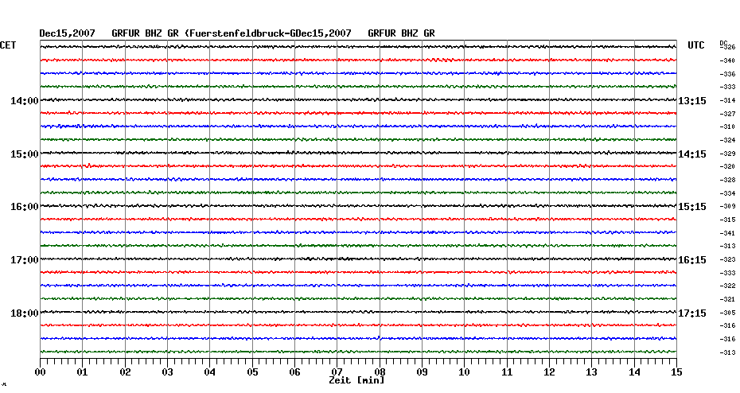Click the DC value -328
The height and width of the screenshot is (393, 740).
pos(727,181)
